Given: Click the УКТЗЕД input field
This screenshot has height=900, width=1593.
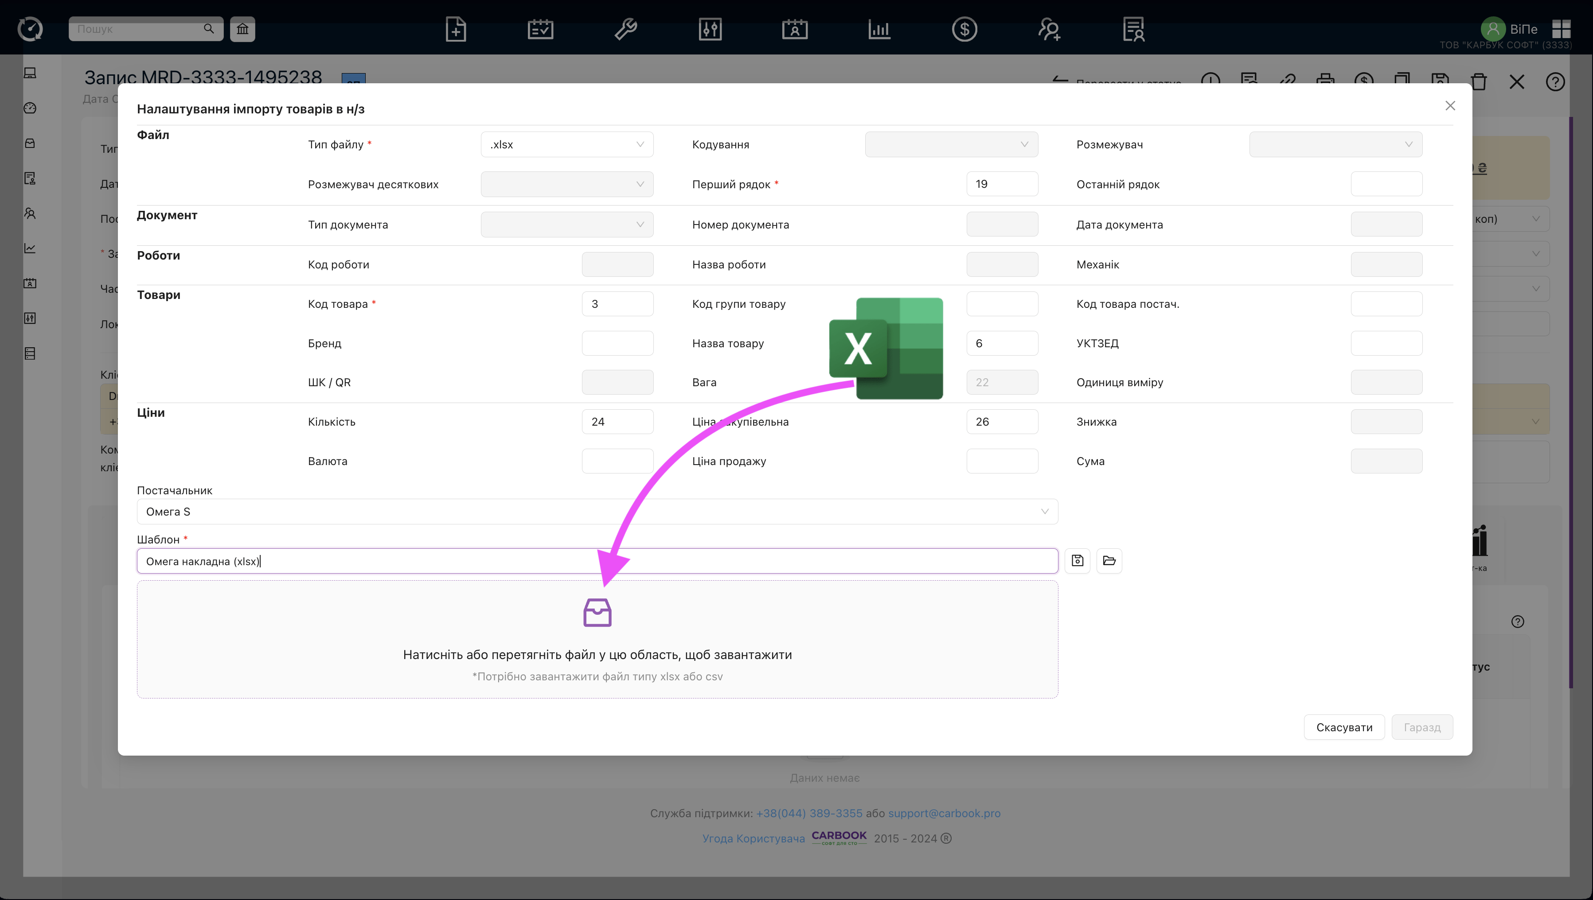Looking at the screenshot, I should [x=1386, y=343].
